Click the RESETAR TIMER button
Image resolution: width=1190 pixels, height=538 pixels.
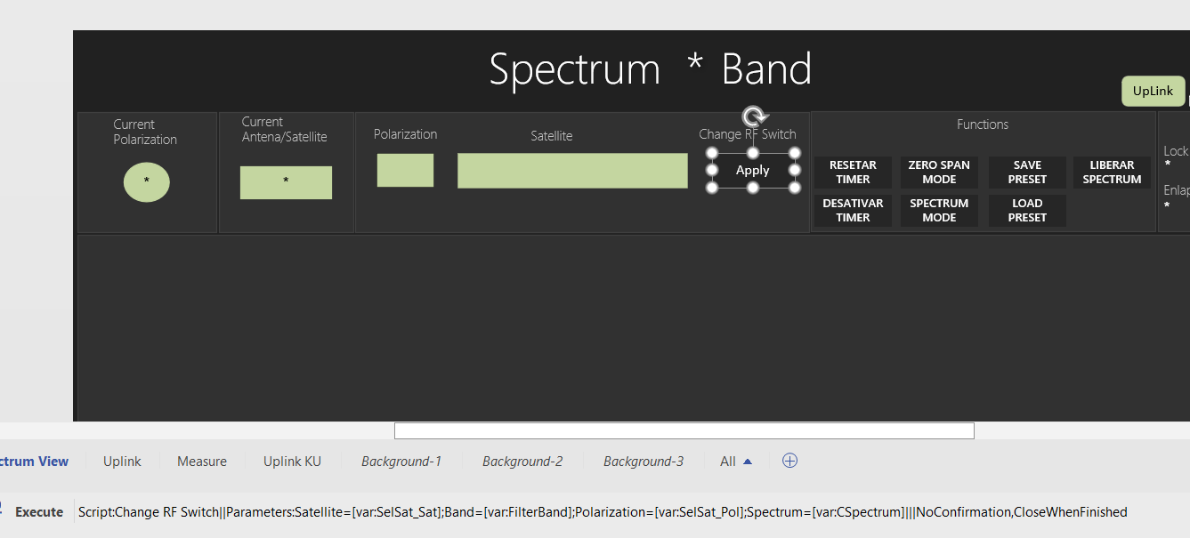click(853, 173)
